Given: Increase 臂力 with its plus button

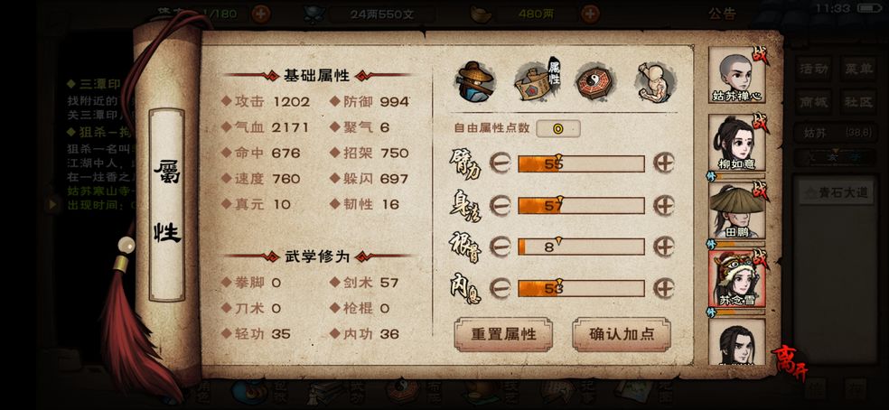Looking at the screenshot, I should 664,163.
